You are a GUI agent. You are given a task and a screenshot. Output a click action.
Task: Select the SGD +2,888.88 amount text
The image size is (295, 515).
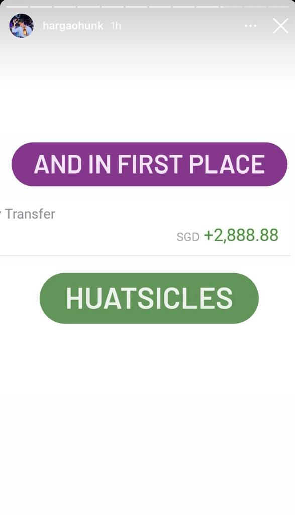228,235
